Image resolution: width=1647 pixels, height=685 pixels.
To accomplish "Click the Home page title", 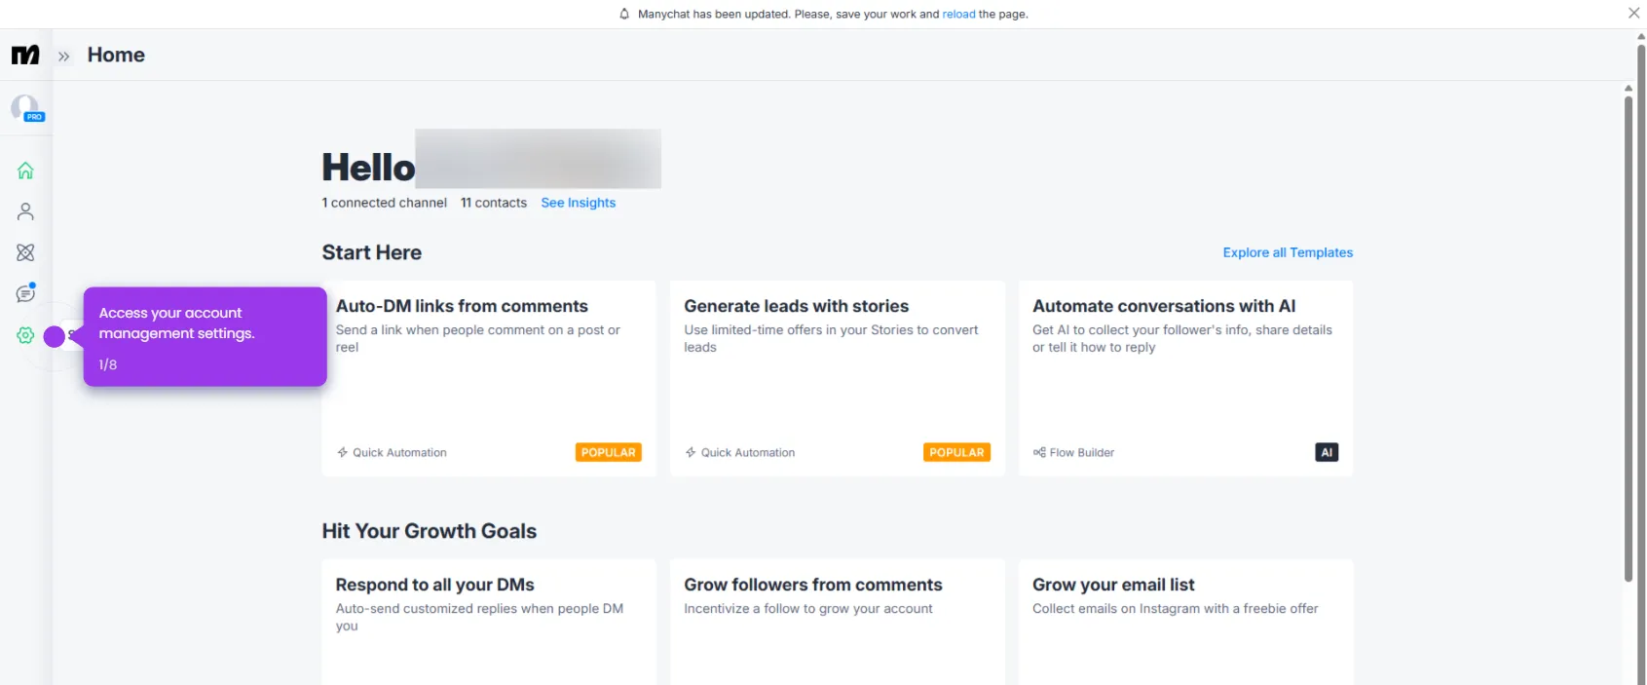I will point(116,55).
